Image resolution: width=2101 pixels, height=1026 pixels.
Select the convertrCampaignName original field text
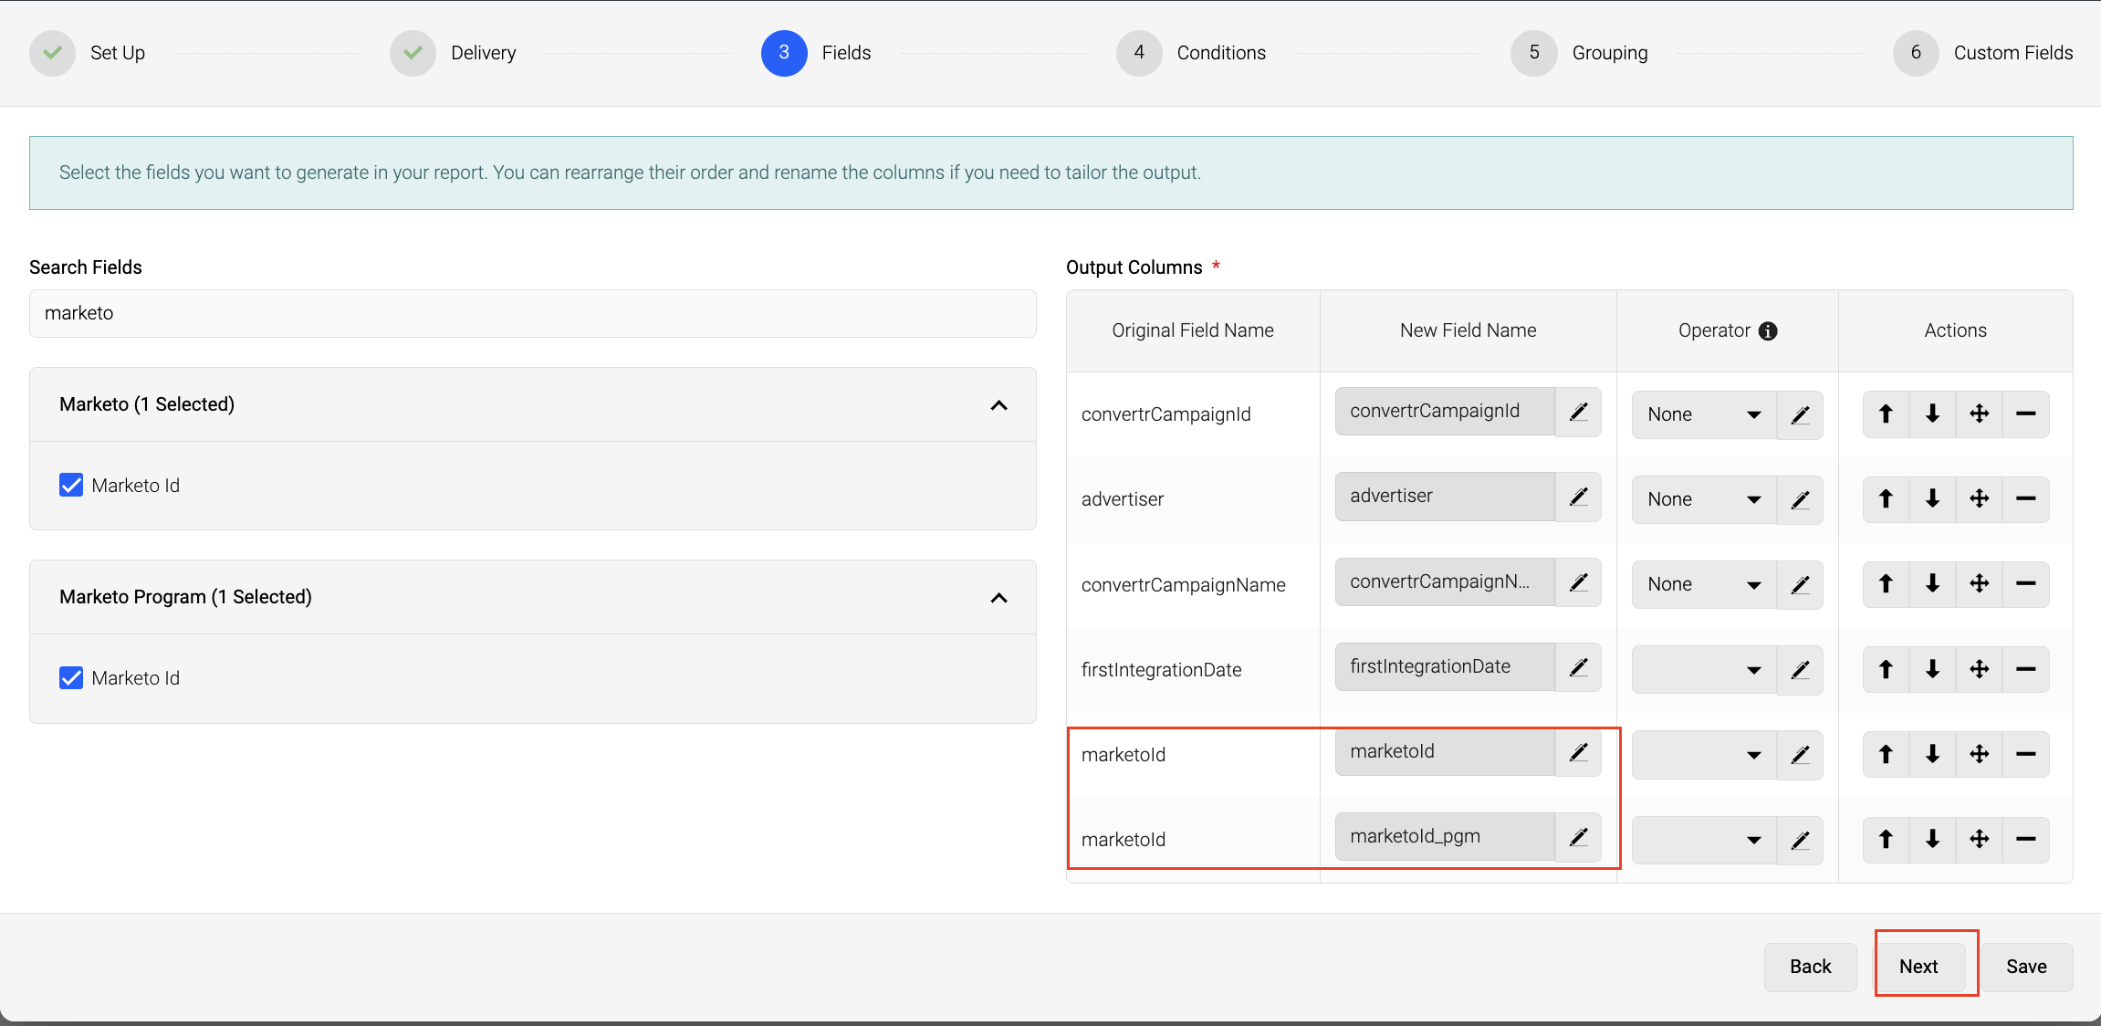1184,585
